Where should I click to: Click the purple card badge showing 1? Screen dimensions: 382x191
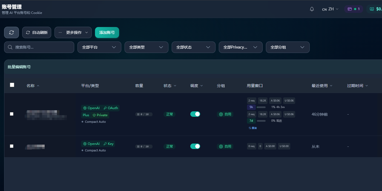[354, 9]
